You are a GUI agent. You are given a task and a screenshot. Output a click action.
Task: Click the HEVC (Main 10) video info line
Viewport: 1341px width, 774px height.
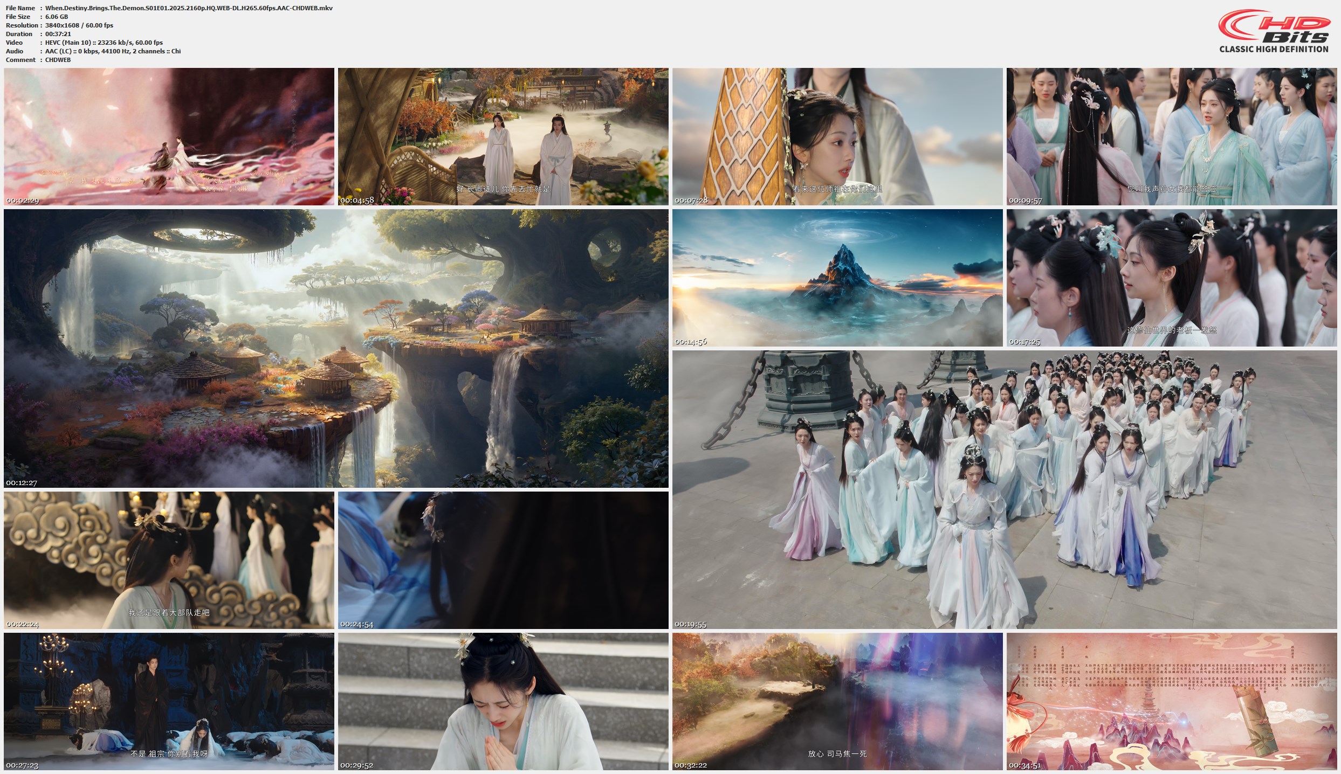click(x=104, y=43)
